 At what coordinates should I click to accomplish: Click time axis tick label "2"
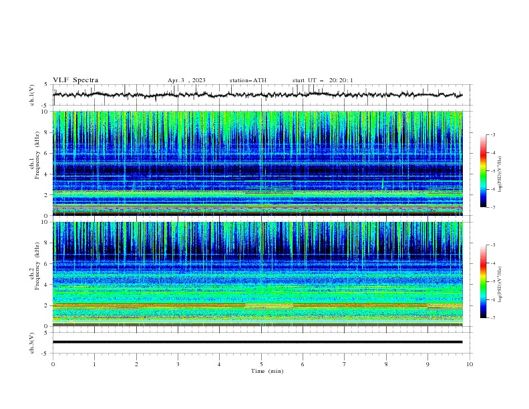[136, 364]
